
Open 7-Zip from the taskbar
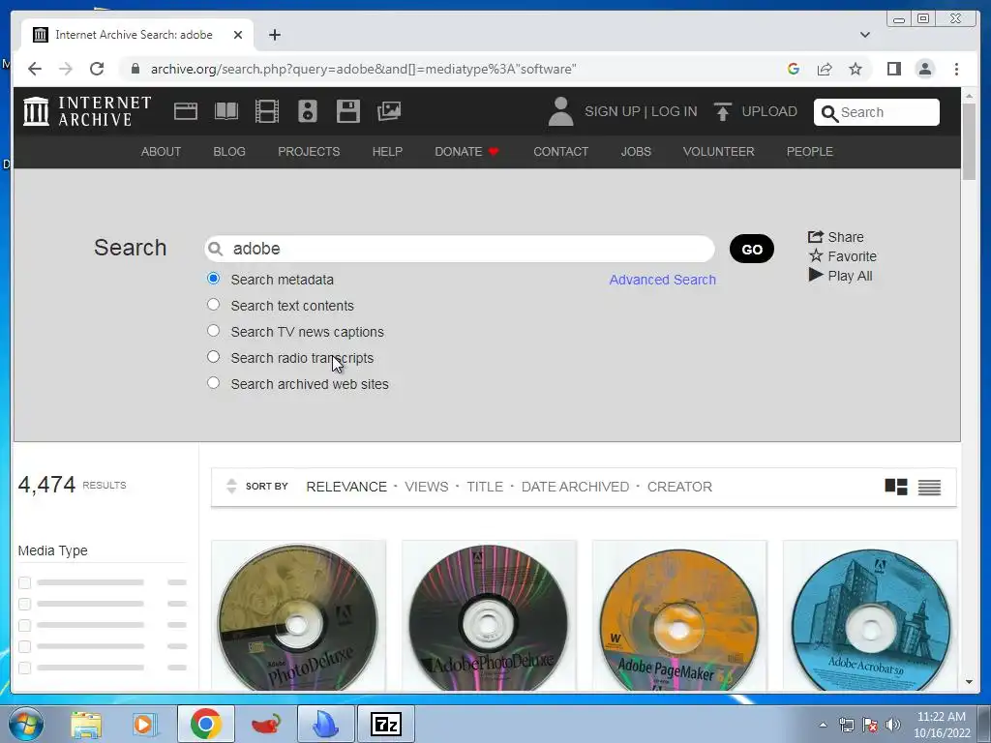pos(386,724)
